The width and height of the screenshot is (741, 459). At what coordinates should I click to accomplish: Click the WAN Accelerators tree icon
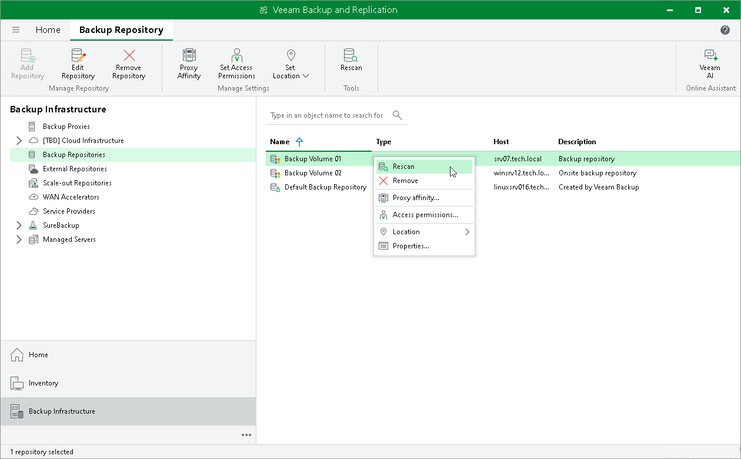pyautogui.click(x=33, y=197)
